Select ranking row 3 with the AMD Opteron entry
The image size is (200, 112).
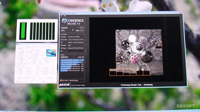tap(72, 64)
